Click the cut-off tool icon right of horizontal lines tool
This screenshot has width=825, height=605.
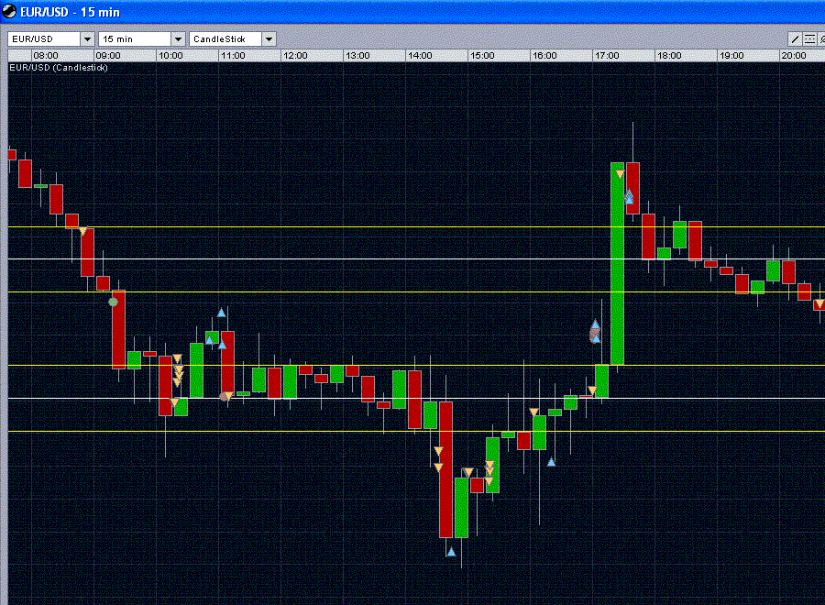(821, 38)
